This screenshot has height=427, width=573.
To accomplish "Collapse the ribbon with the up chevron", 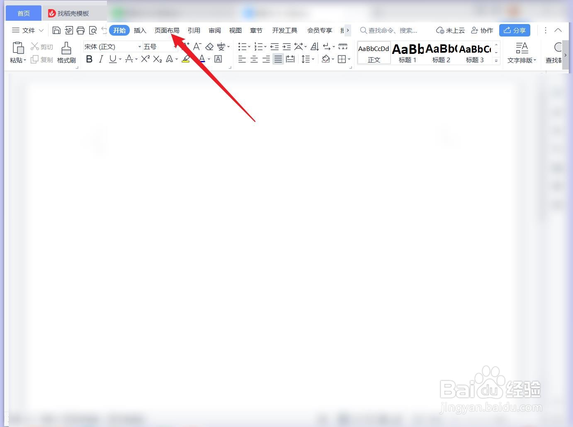I will 558,30.
